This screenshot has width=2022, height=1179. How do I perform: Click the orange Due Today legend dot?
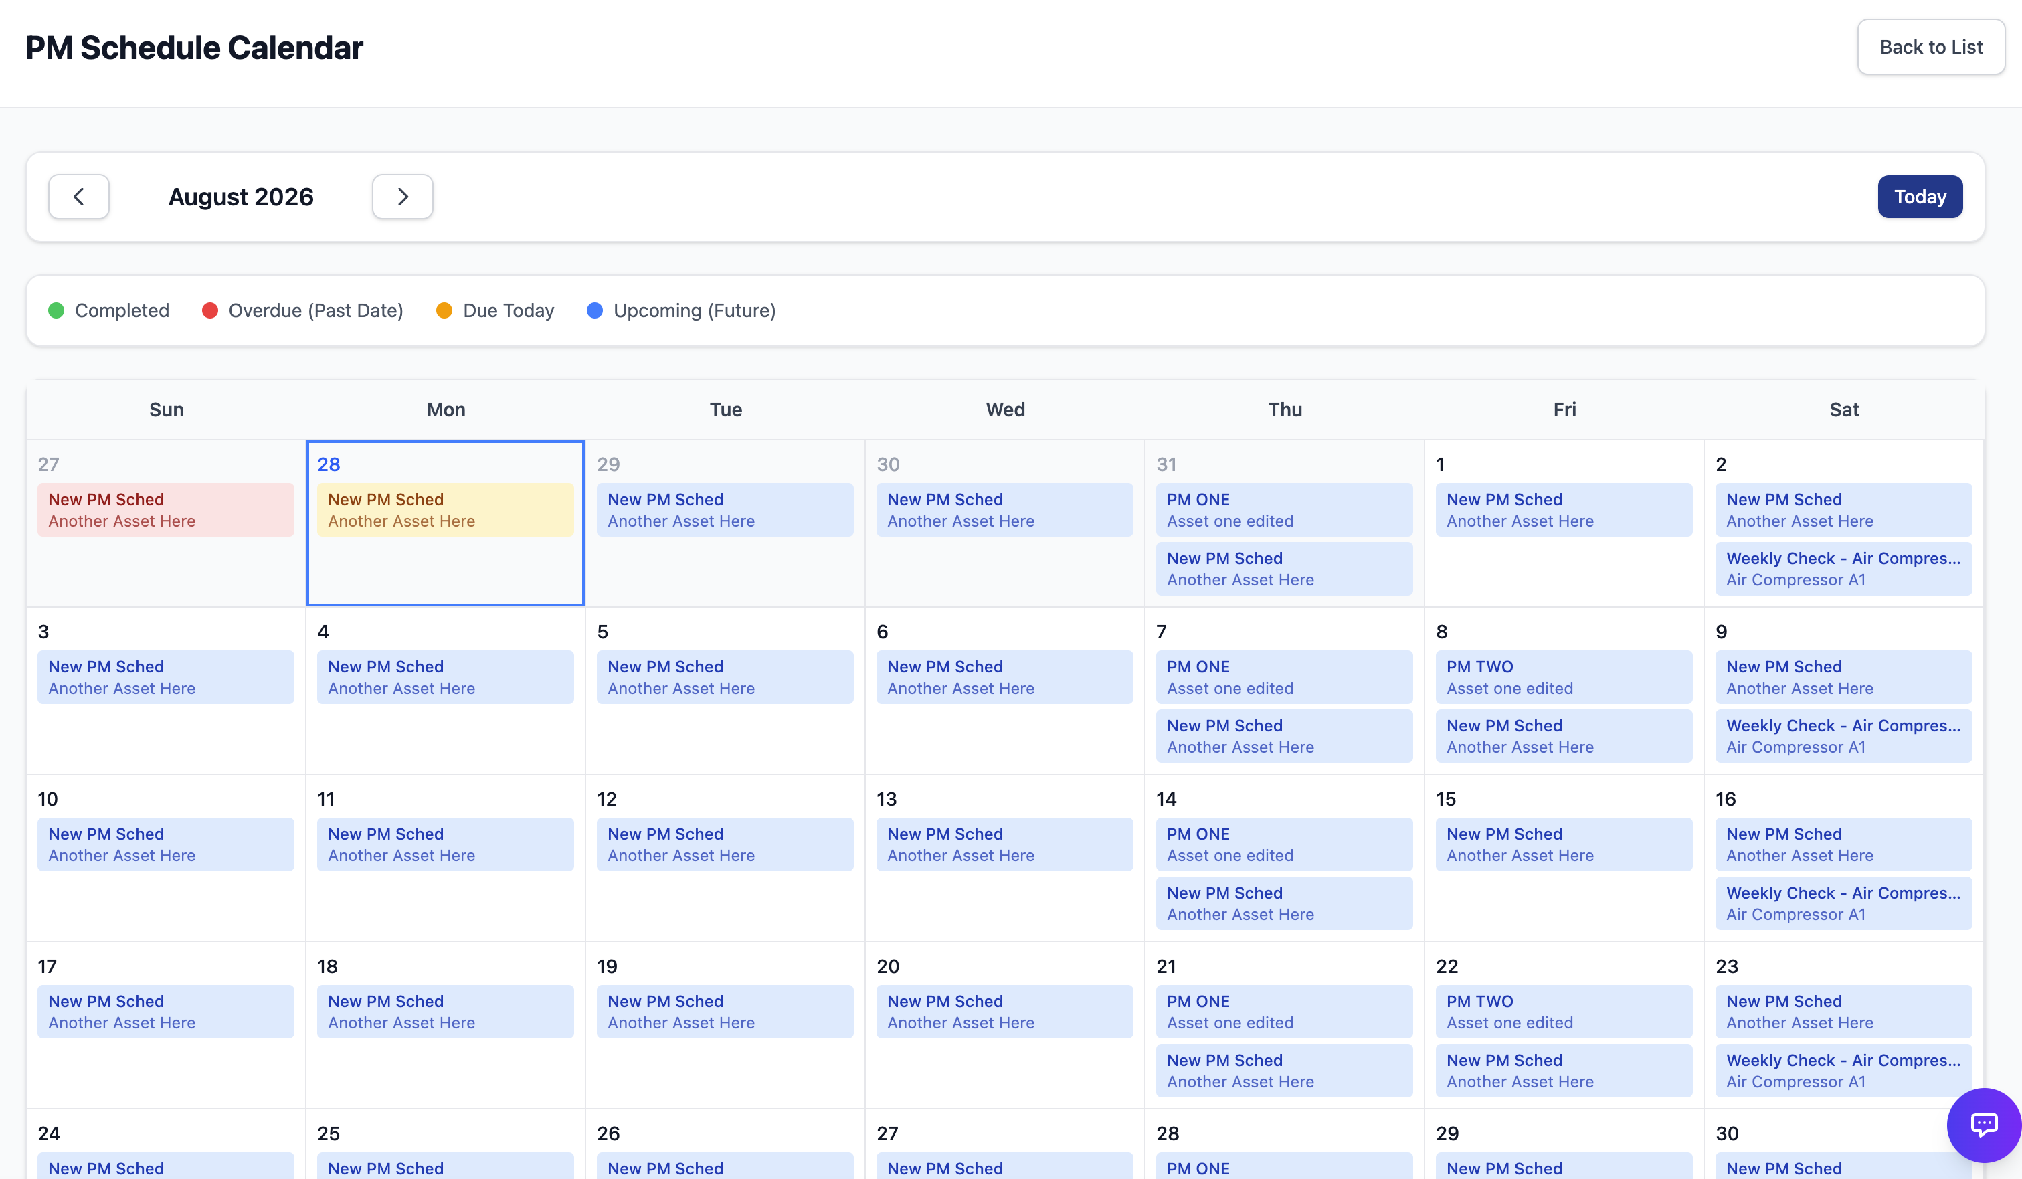point(444,310)
